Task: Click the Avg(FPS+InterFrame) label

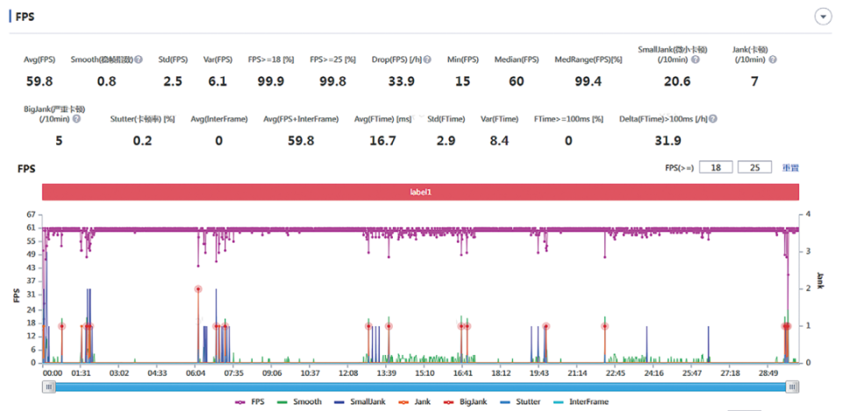Action: 301,119
